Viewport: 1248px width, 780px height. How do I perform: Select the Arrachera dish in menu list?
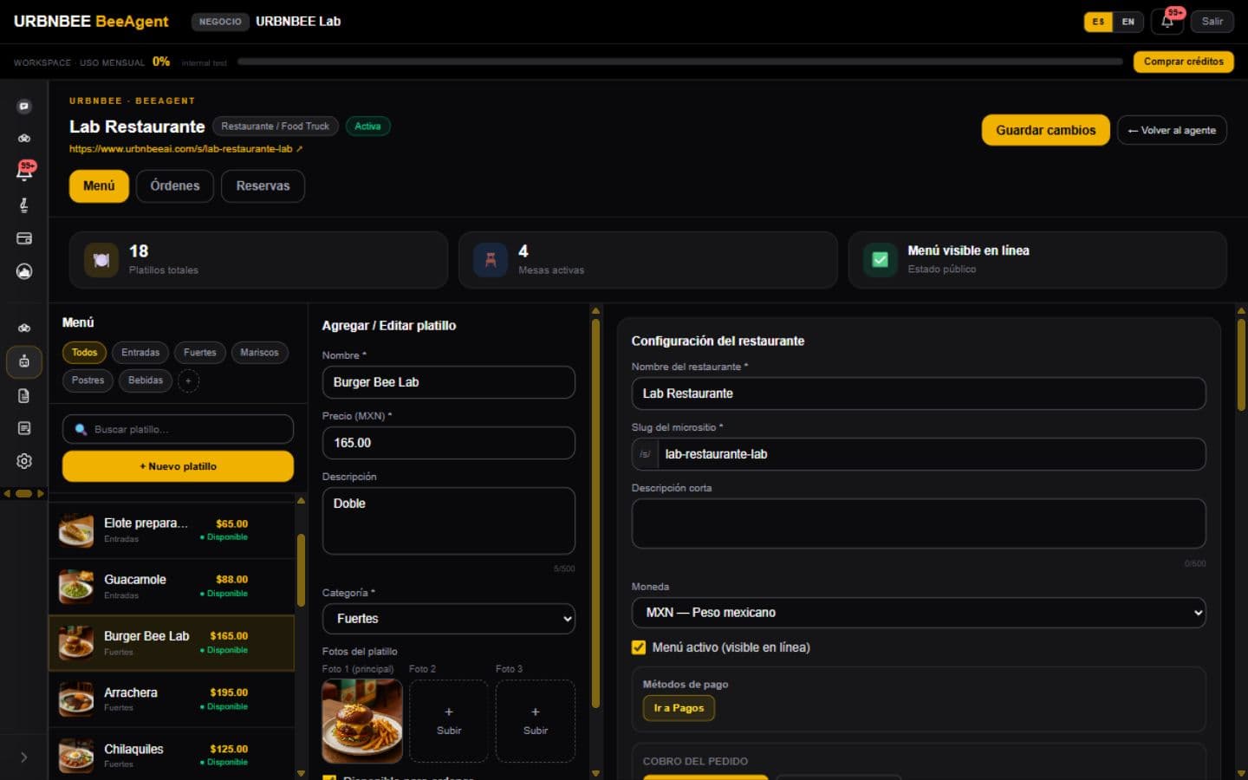click(172, 699)
